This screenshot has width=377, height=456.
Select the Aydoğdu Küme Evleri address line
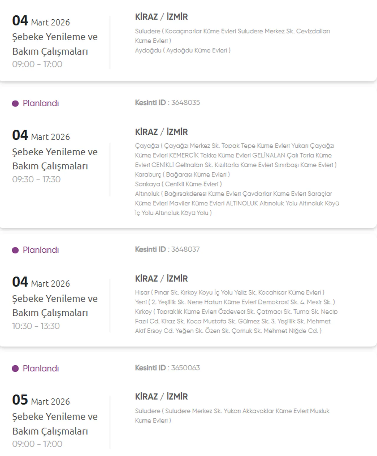pyautogui.click(x=183, y=51)
